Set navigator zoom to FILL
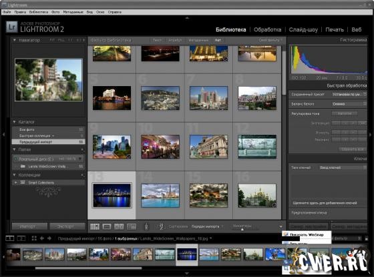The height and width of the screenshot is (277, 374). point(61,40)
